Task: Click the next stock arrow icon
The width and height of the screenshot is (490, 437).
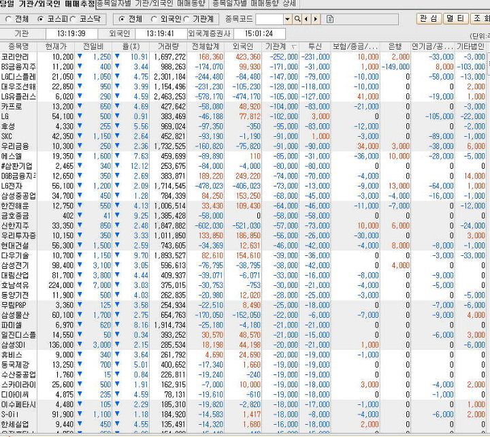Action: [x=316, y=19]
